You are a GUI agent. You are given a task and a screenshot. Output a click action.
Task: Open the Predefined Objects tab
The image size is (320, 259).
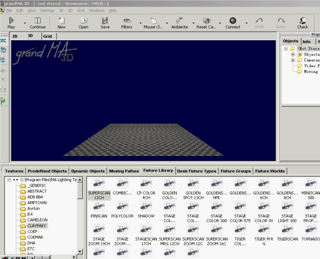[x=47, y=171]
